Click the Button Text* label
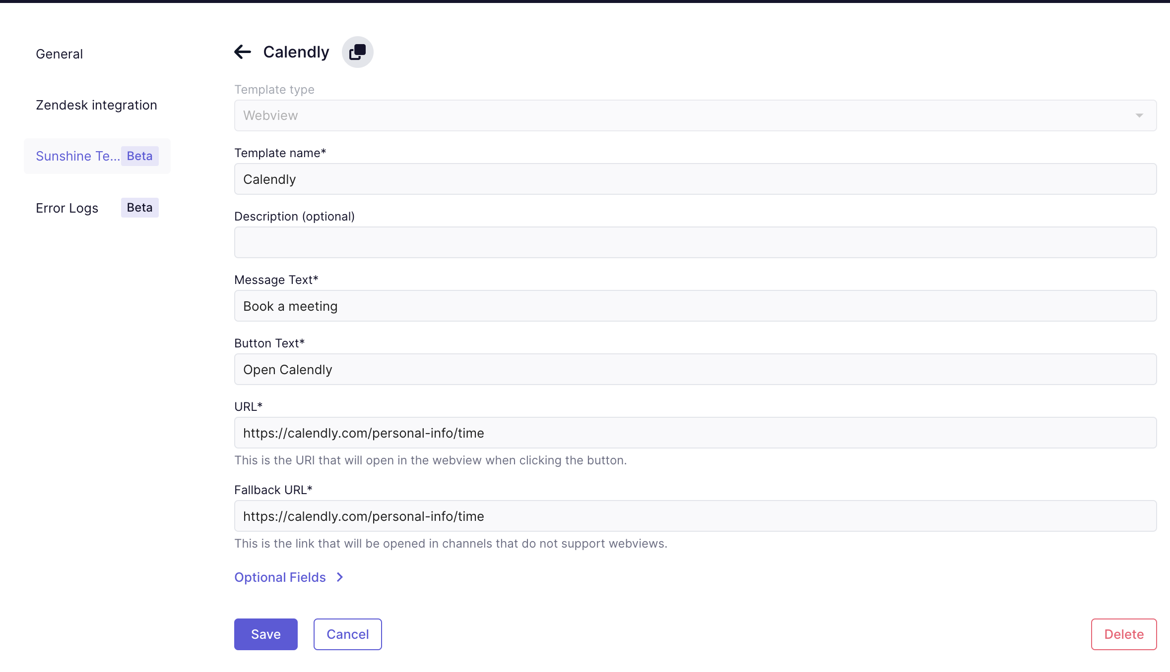Image resolution: width=1170 pixels, height=672 pixels. click(269, 343)
